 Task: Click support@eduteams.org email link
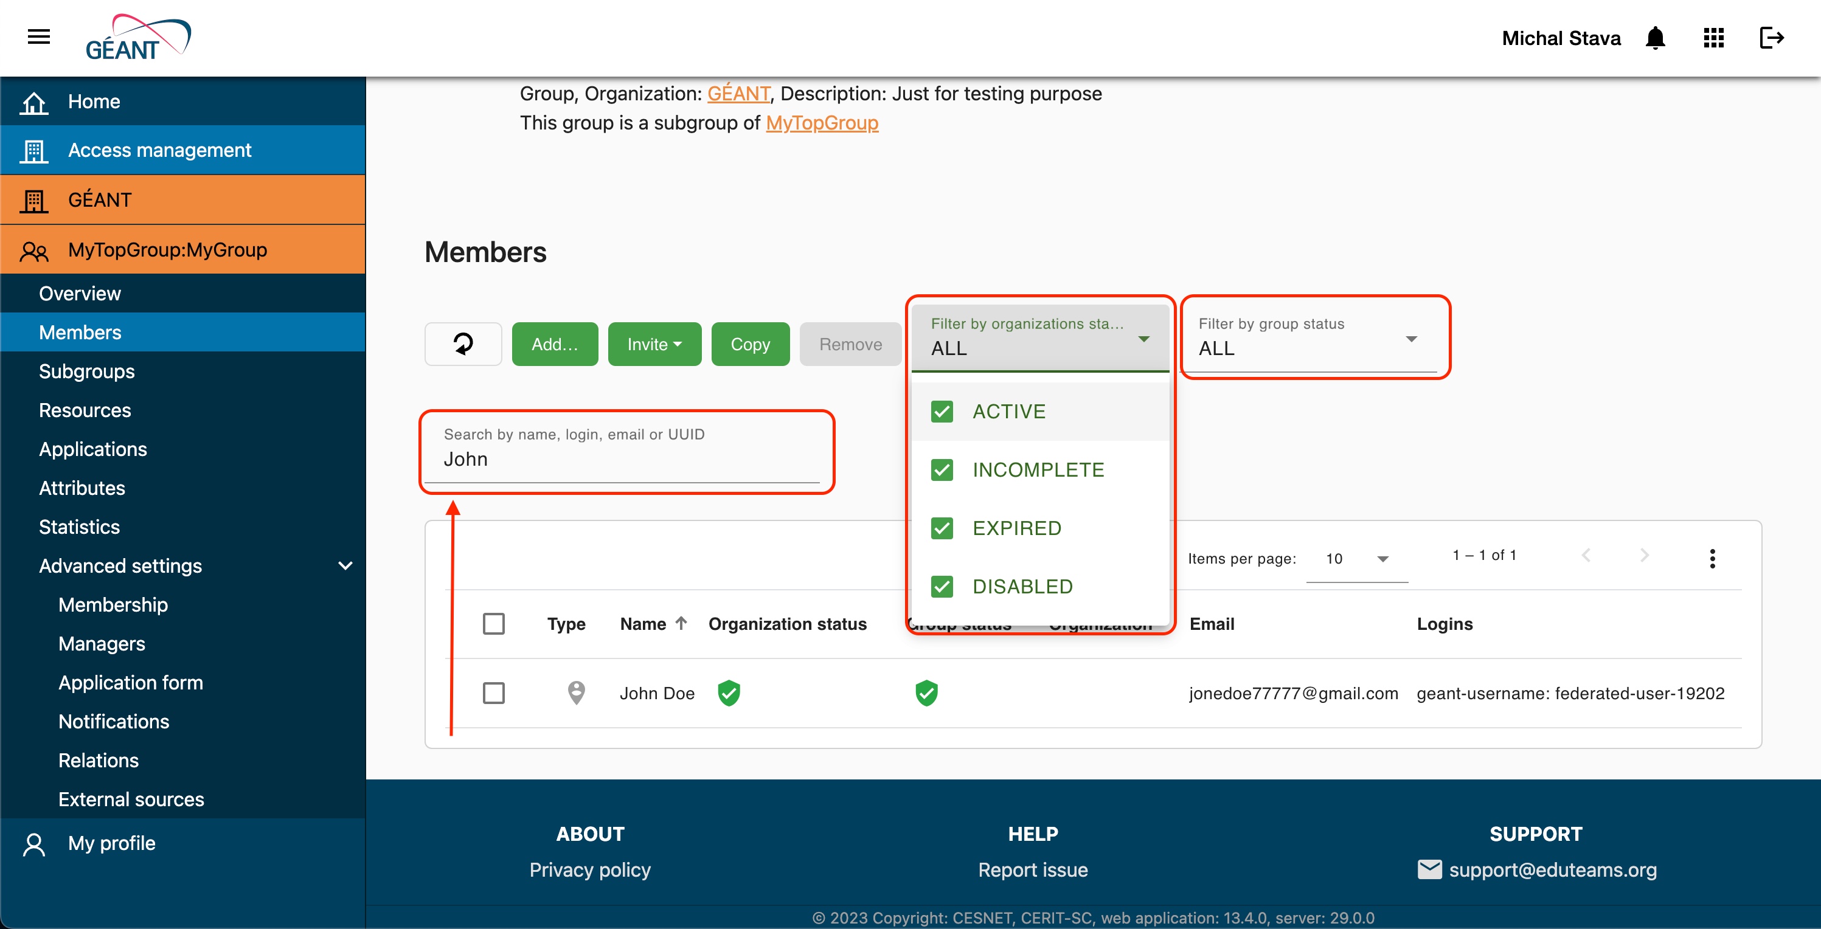[x=1552, y=869]
